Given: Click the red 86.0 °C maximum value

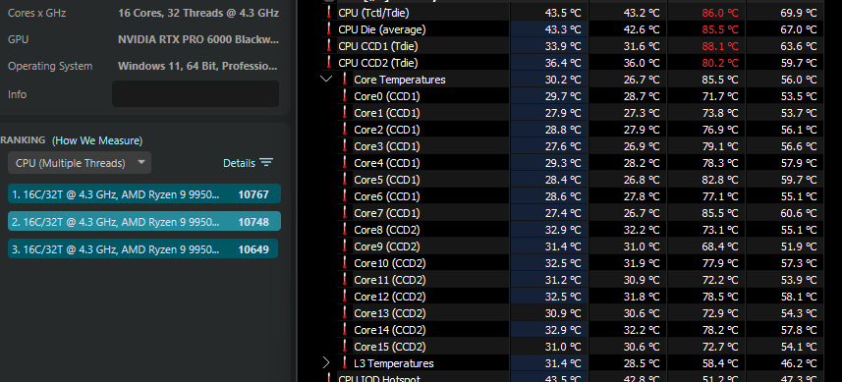Looking at the screenshot, I should (719, 13).
